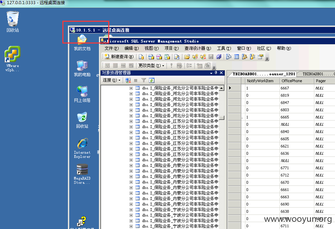Expand the first visible 宁波分公司 table node
This screenshot has width=335, height=229.
click(x=131, y=210)
